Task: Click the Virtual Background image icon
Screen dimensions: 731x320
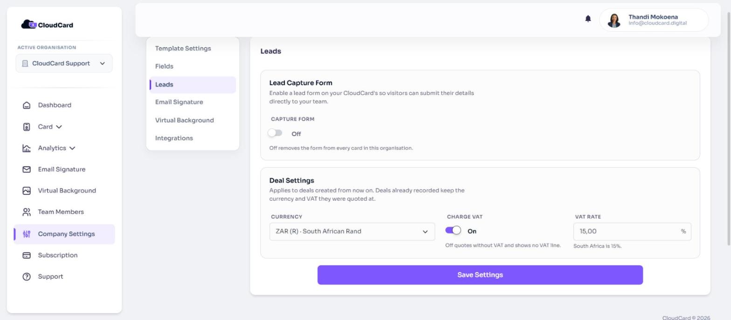Action: [27, 191]
